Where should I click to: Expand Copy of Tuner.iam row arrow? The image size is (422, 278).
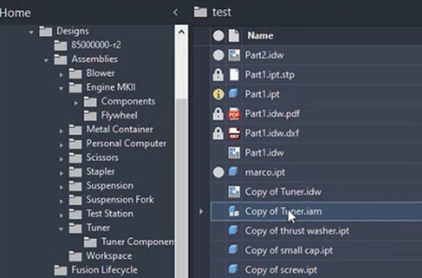(201, 211)
